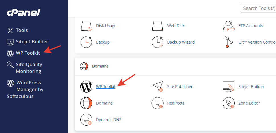Select Tools in the sidebar menu
The image size is (276, 133).
click(x=22, y=30)
